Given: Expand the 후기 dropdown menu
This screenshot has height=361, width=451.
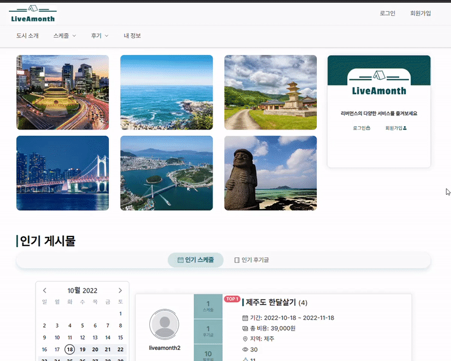Looking at the screenshot, I should pos(100,35).
